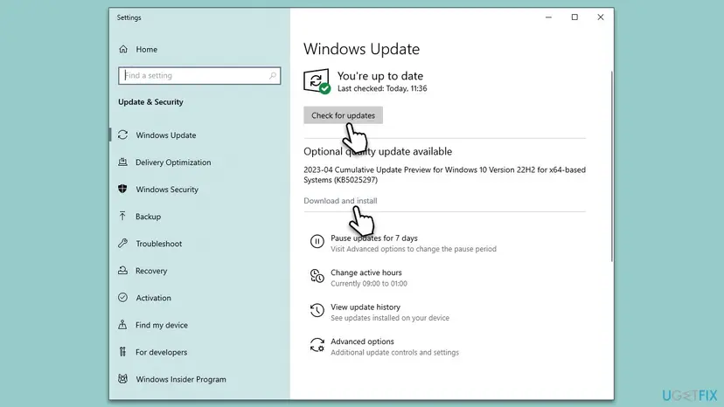Click the Windows Update page title

pyautogui.click(x=361, y=49)
